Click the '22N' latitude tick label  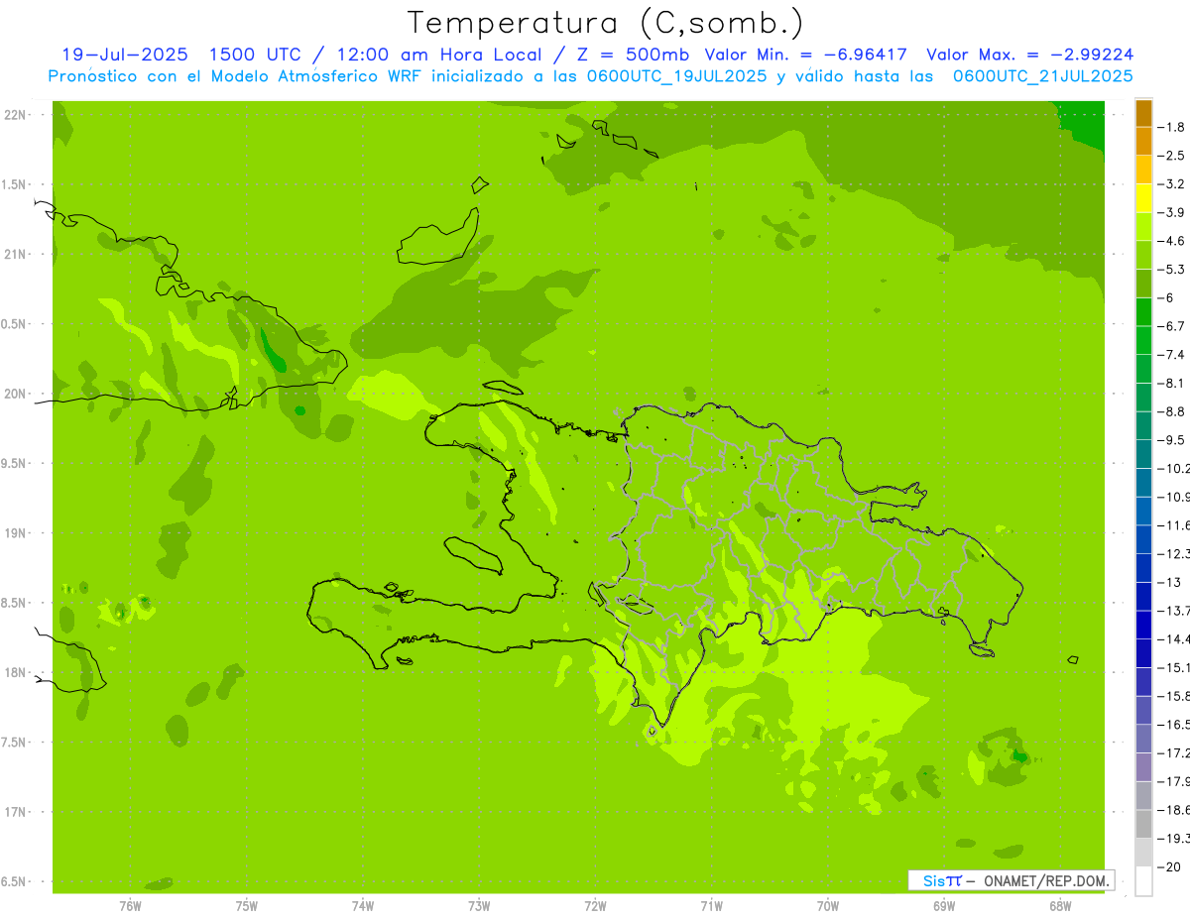point(16,114)
